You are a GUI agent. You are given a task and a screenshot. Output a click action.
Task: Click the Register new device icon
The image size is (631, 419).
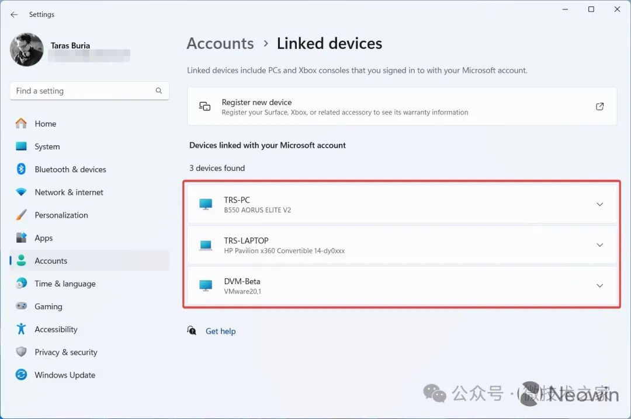[x=205, y=107]
